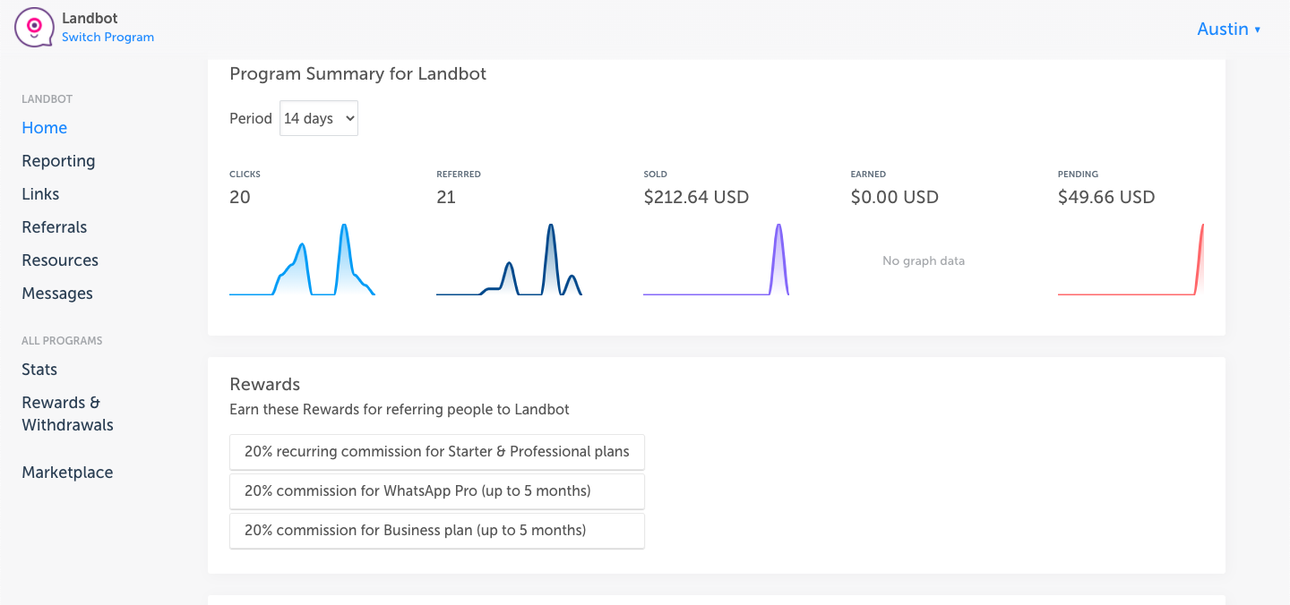The width and height of the screenshot is (1290, 605).
Task: Click the $49.66 USD pending amount
Action: 1106,197
